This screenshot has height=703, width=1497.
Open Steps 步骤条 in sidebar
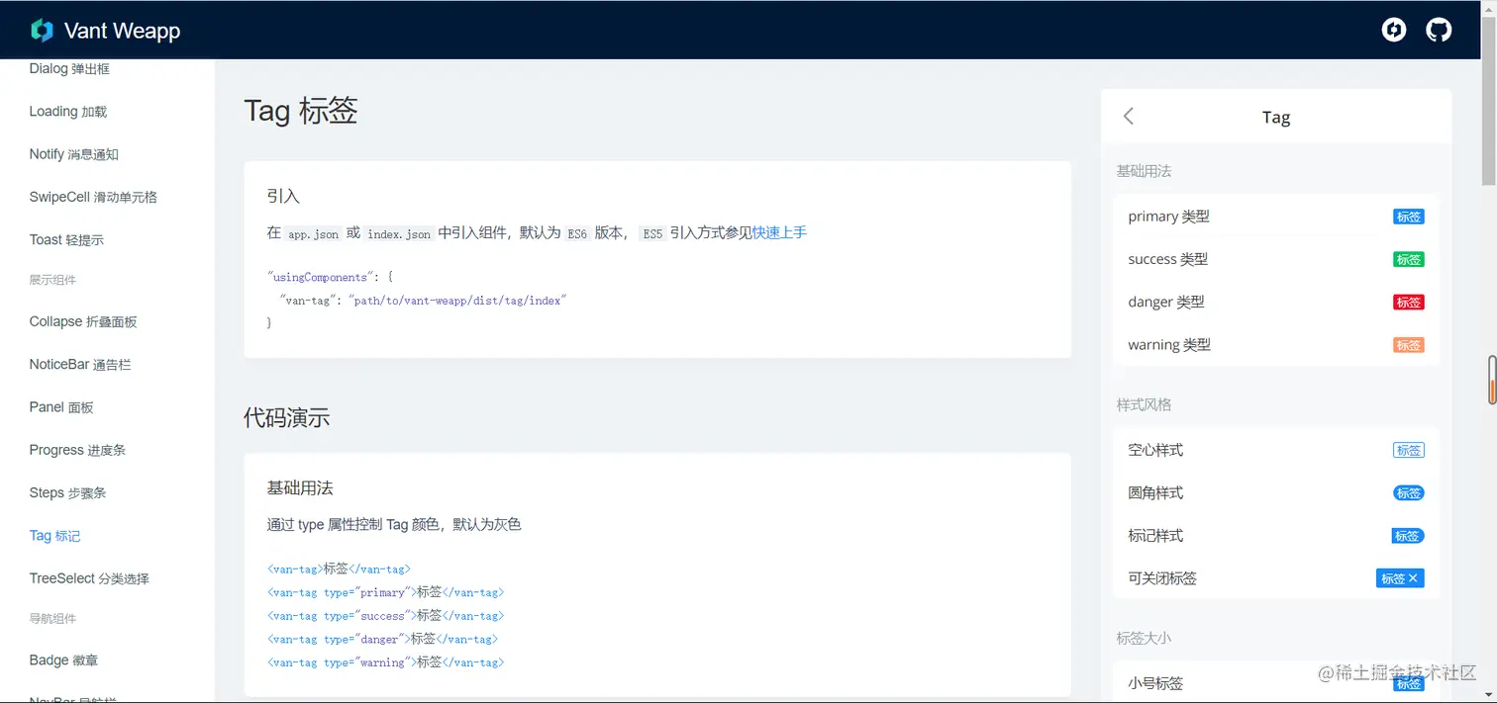pos(67,492)
